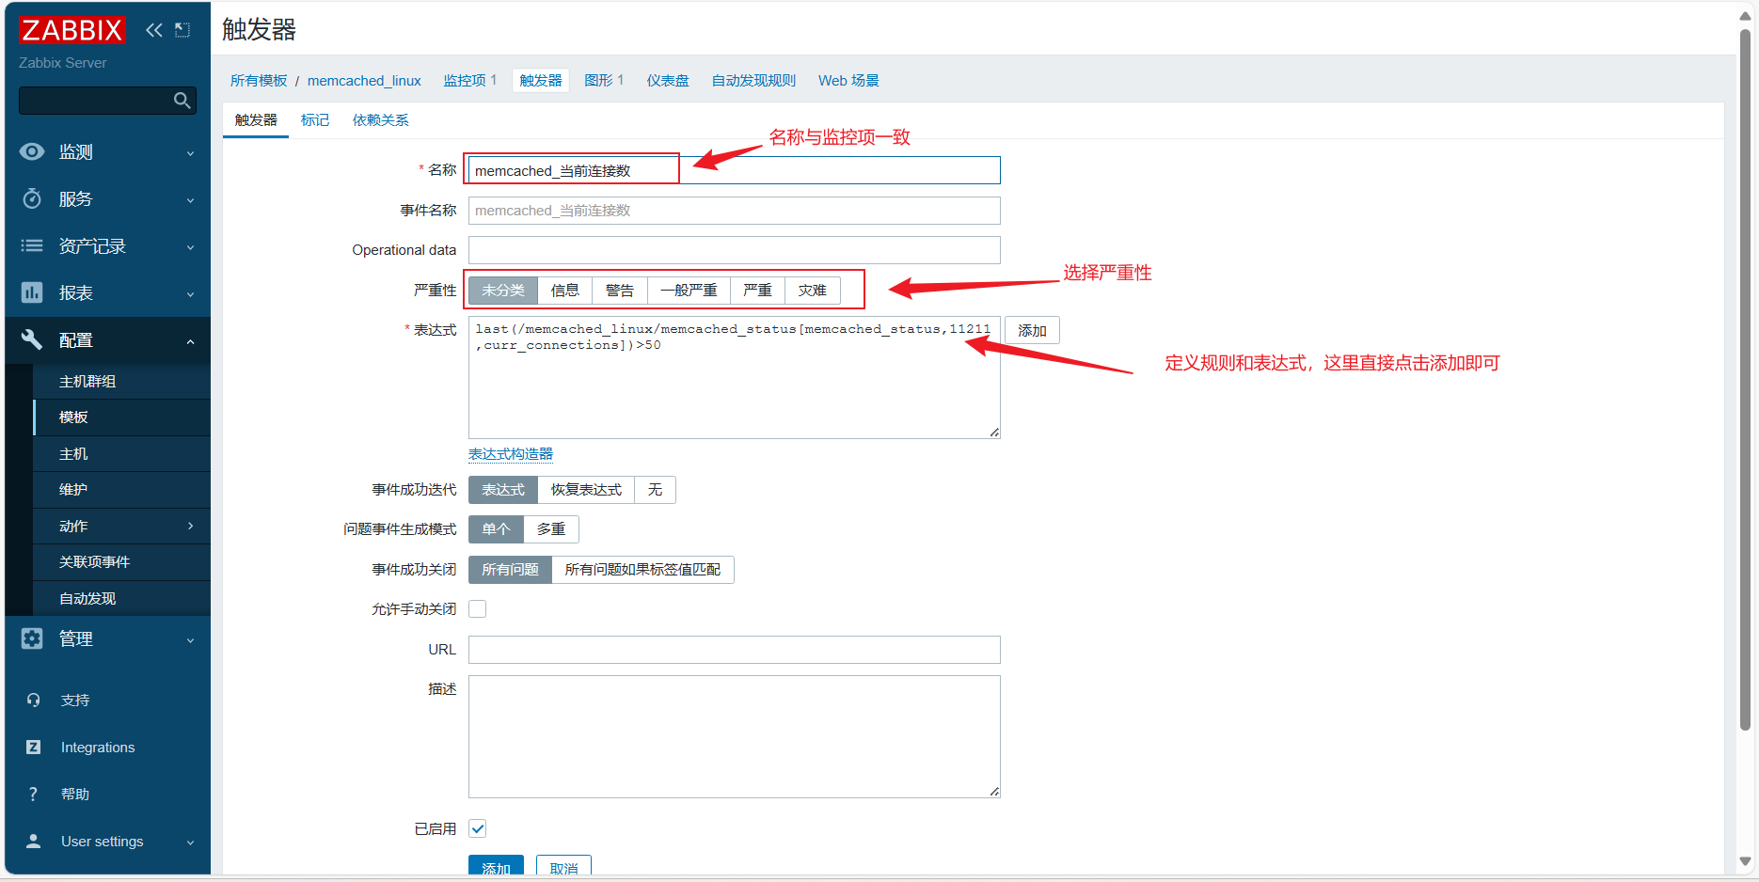Choose 恢复表达式 for event recovery

pos(586,490)
